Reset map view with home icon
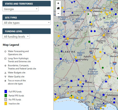This screenshot has width=118, height=110. pos(58,8)
